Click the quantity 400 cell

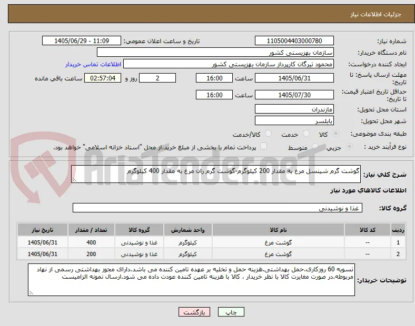[x=91, y=242]
